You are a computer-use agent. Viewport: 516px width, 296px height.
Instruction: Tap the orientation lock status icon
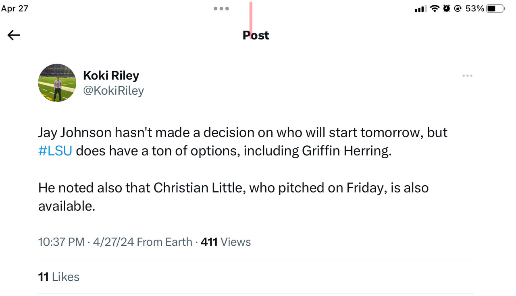[458, 8]
